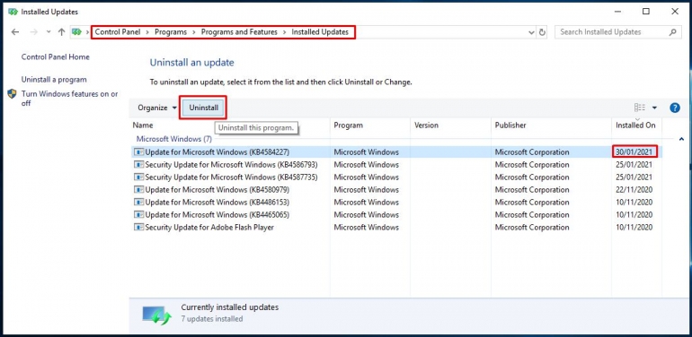Open Help with the question mark icon
The height and width of the screenshot is (337, 692).
point(675,108)
